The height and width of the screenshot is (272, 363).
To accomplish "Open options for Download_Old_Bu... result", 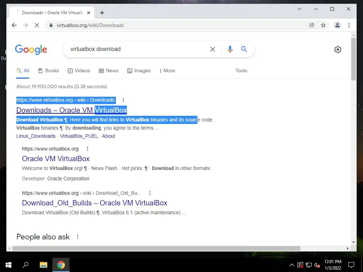I will [150, 193].
